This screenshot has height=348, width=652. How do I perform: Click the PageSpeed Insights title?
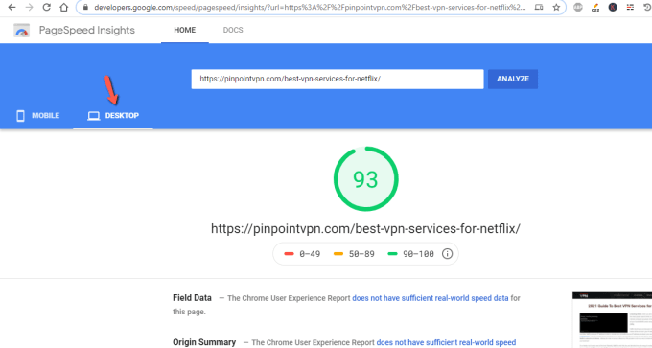(x=87, y=30)
